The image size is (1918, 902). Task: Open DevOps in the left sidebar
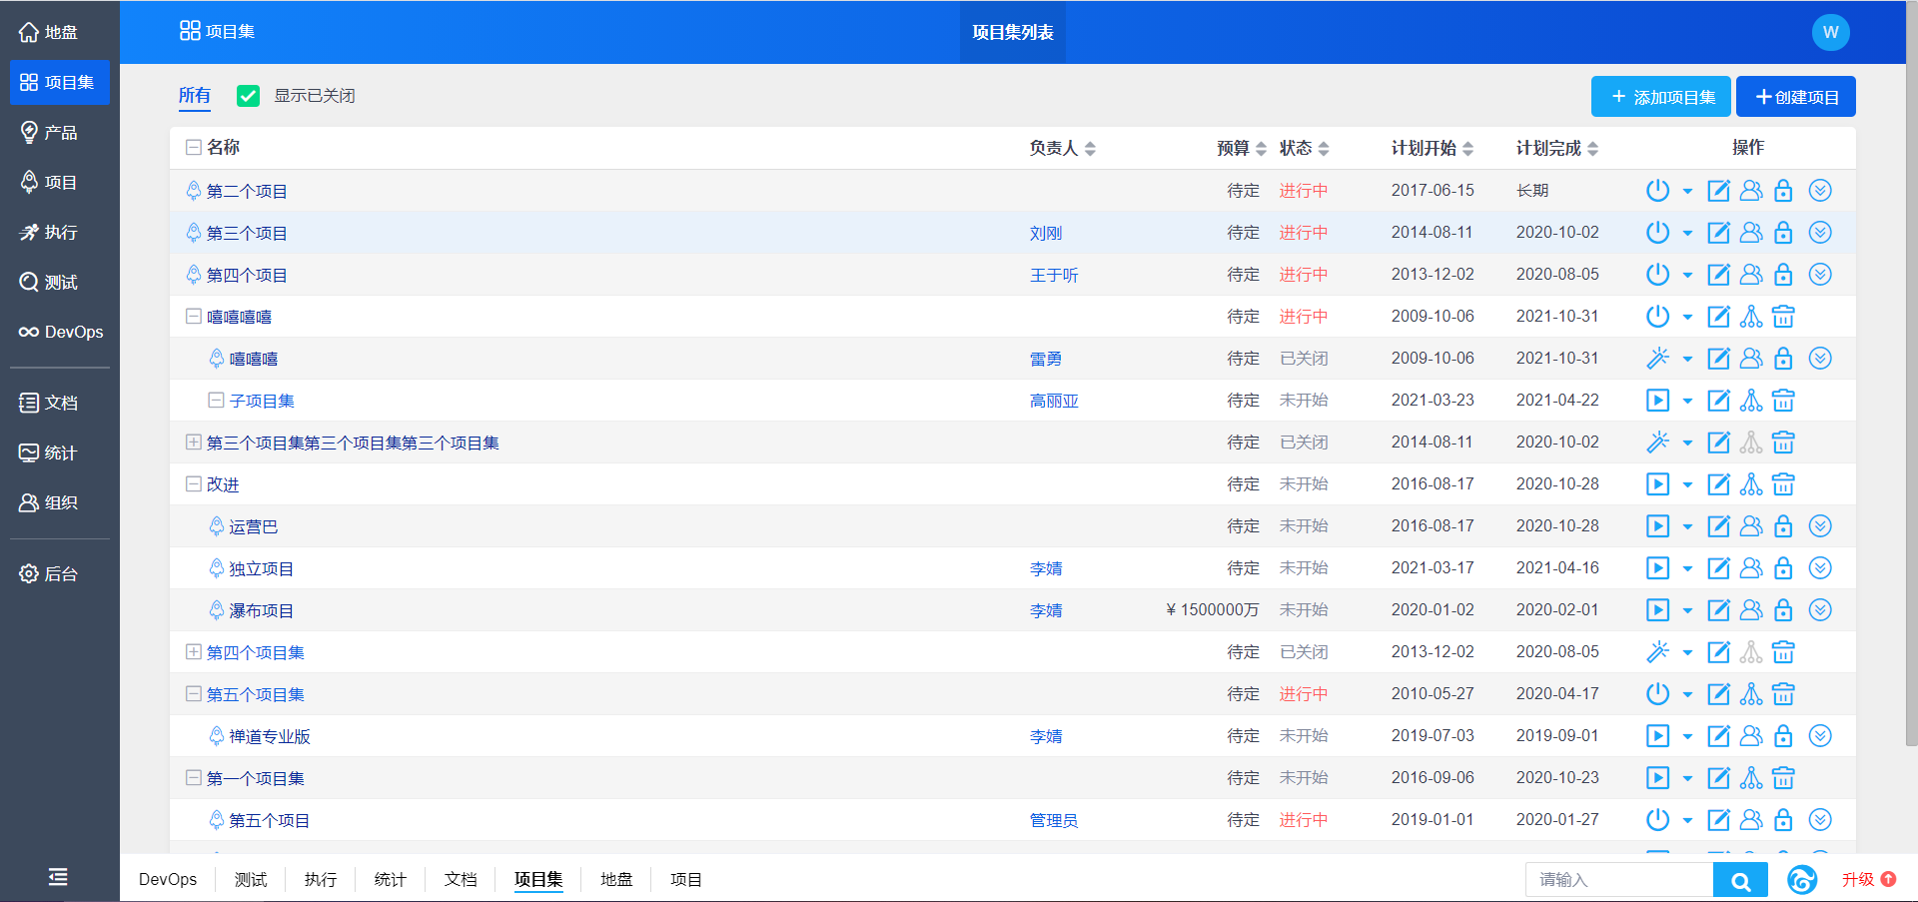[x=60, y=332]
